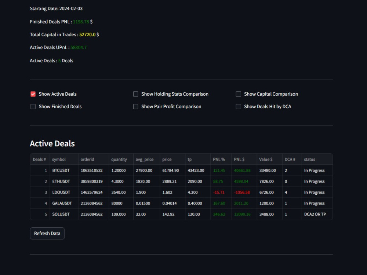Click Active Deals UPnL value 58304.7
The image size is (367, 275).
click(79, 47)
